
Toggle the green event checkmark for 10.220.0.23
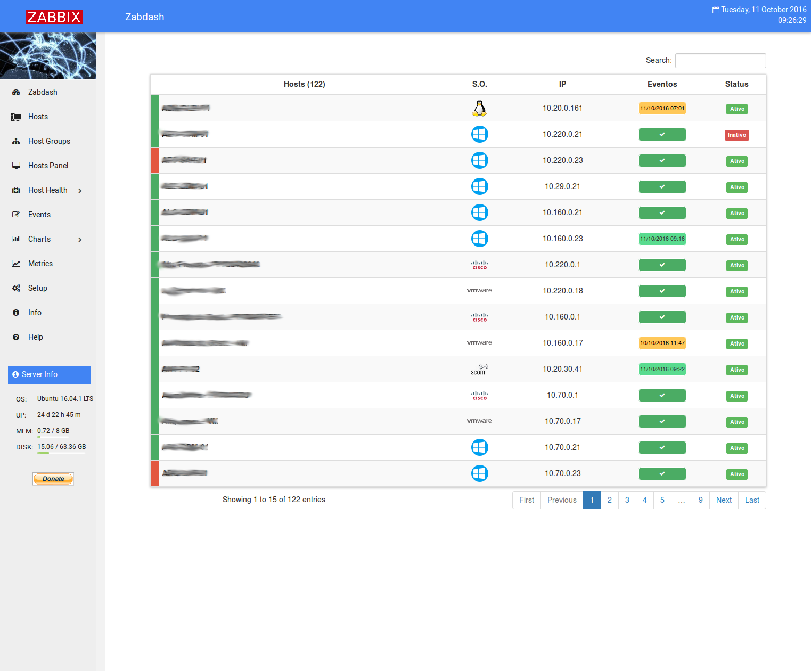tap(662, 160)
